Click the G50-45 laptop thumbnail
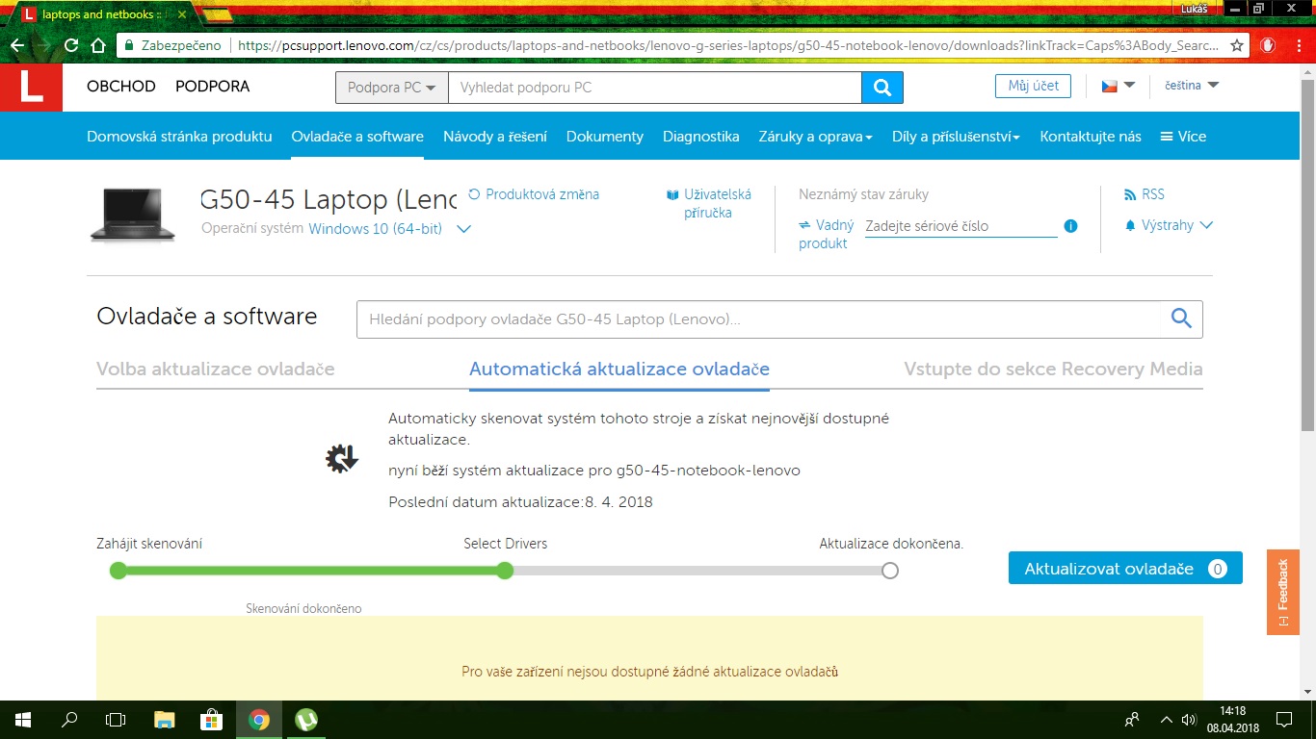 point(133,214)
